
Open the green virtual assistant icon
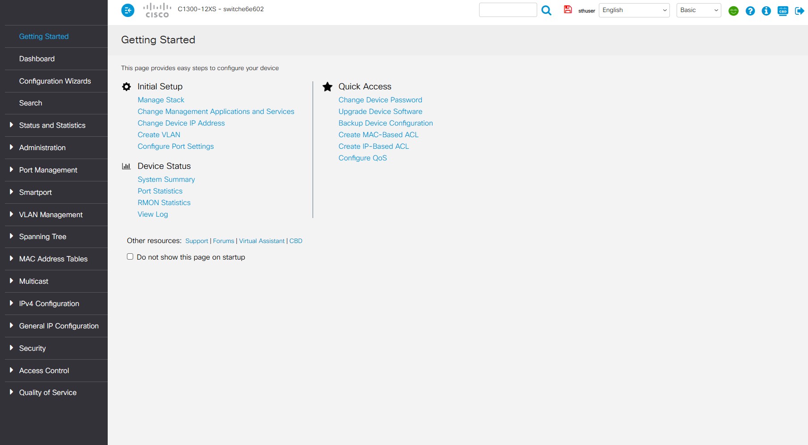(733, 11)
